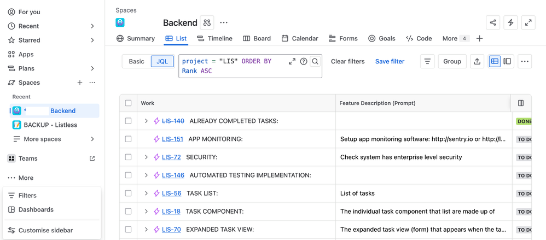Switch to the Board tab
This screenshot has width=546, height=240.
tap(257, 39)
